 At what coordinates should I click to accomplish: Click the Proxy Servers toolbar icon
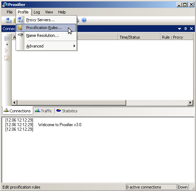pos(9,20)
